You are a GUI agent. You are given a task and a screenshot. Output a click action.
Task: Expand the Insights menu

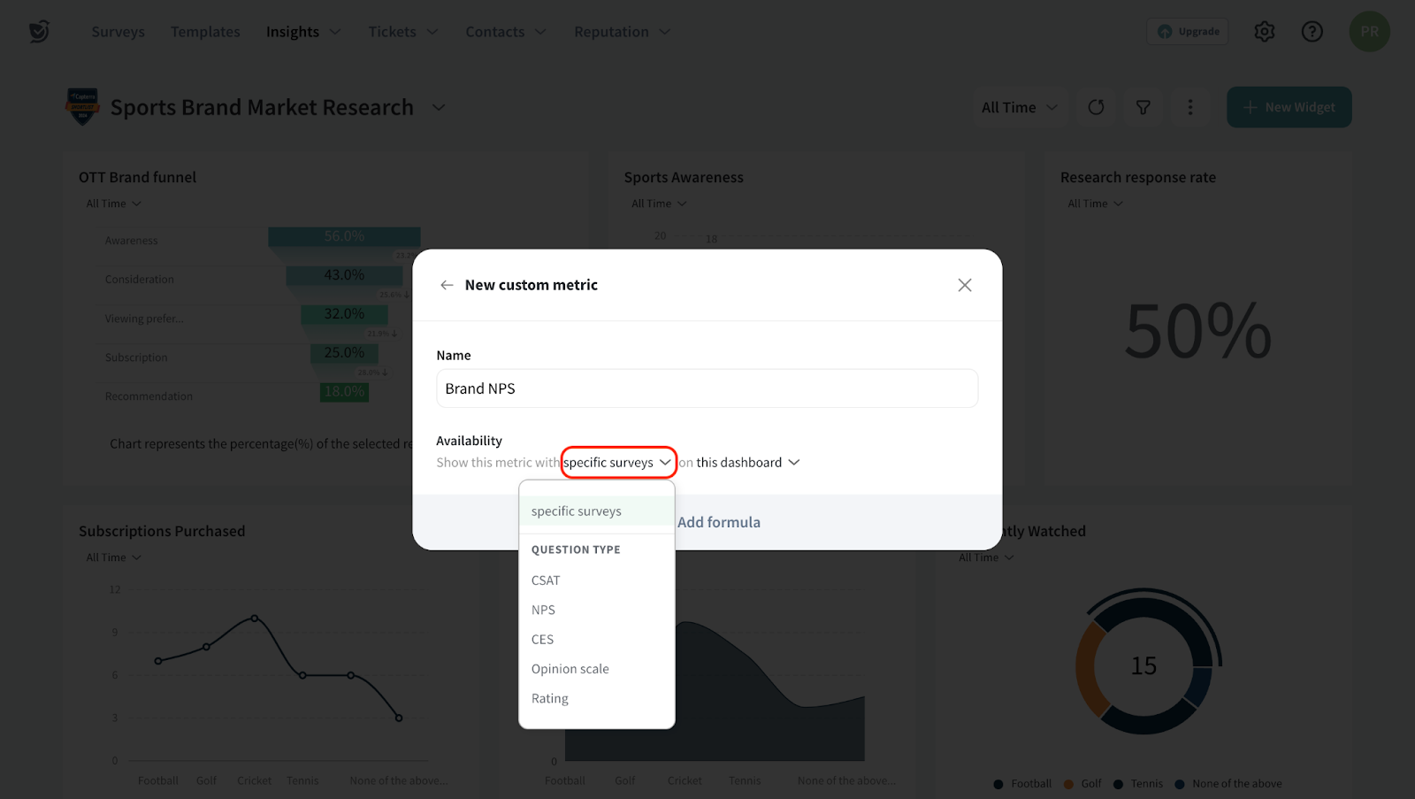[x=303, y=32]
